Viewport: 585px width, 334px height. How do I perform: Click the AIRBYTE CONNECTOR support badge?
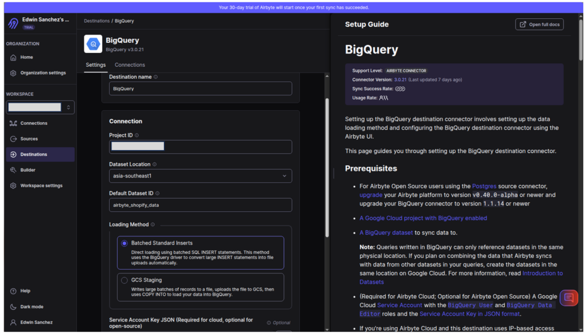406,71
